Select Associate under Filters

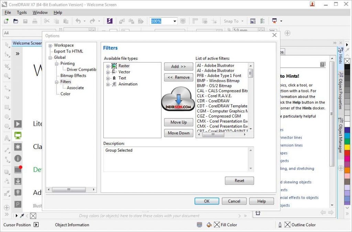(x=75, y=88)
